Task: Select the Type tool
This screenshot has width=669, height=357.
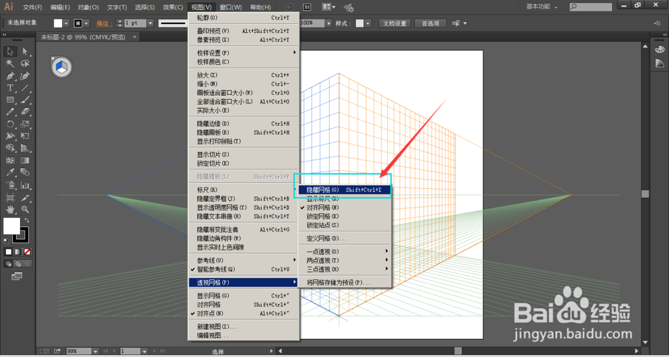Action: [10, 88]
